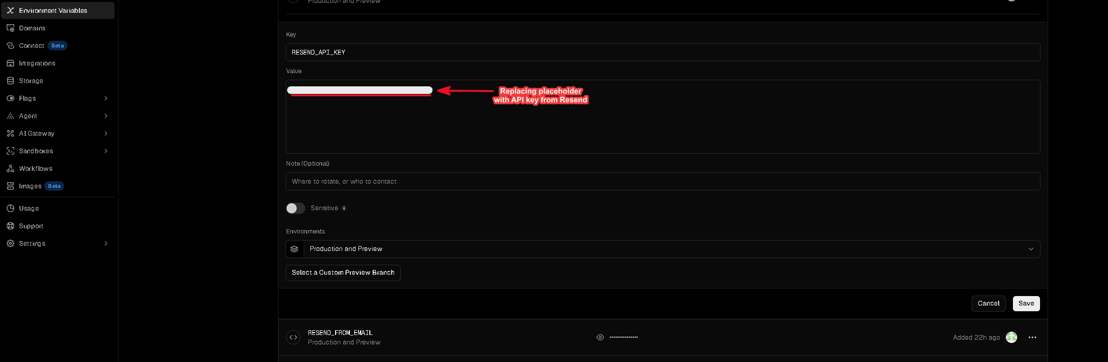Click the Environment Variables sidebar icon
The height and width of the screenshot is (362, 1108).
(x=10, y=10)
